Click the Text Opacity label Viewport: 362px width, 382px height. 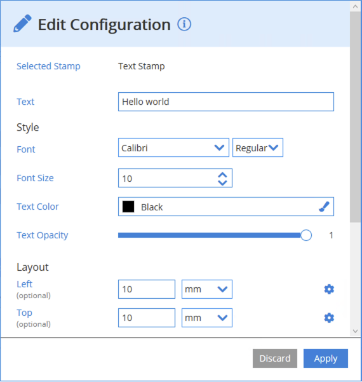tap(43, 235)
